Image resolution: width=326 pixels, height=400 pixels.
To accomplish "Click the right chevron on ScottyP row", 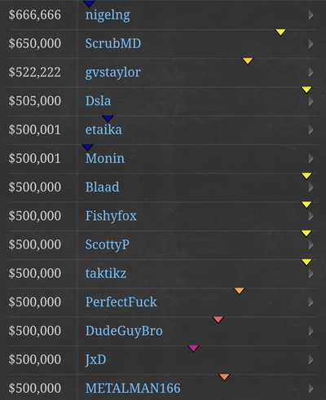I will [311, 245].
